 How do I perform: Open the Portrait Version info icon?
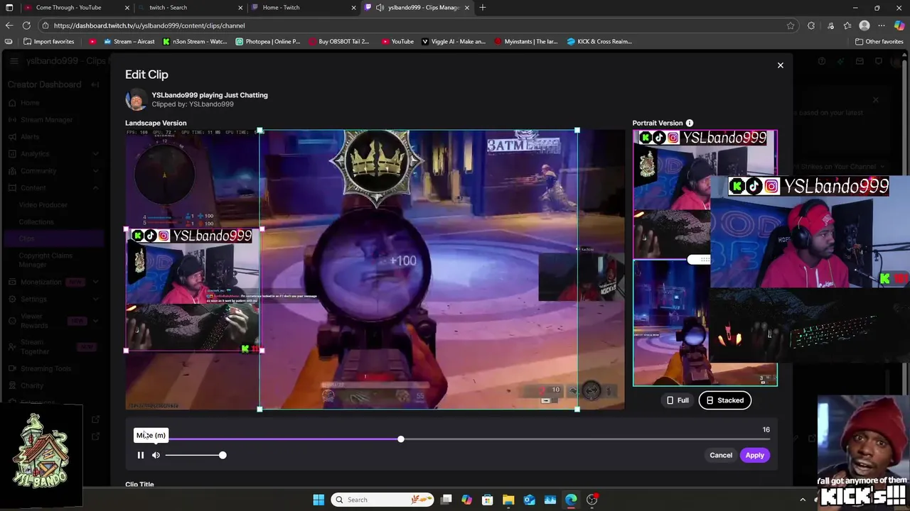pyautogui.click(x=690, y=123)
